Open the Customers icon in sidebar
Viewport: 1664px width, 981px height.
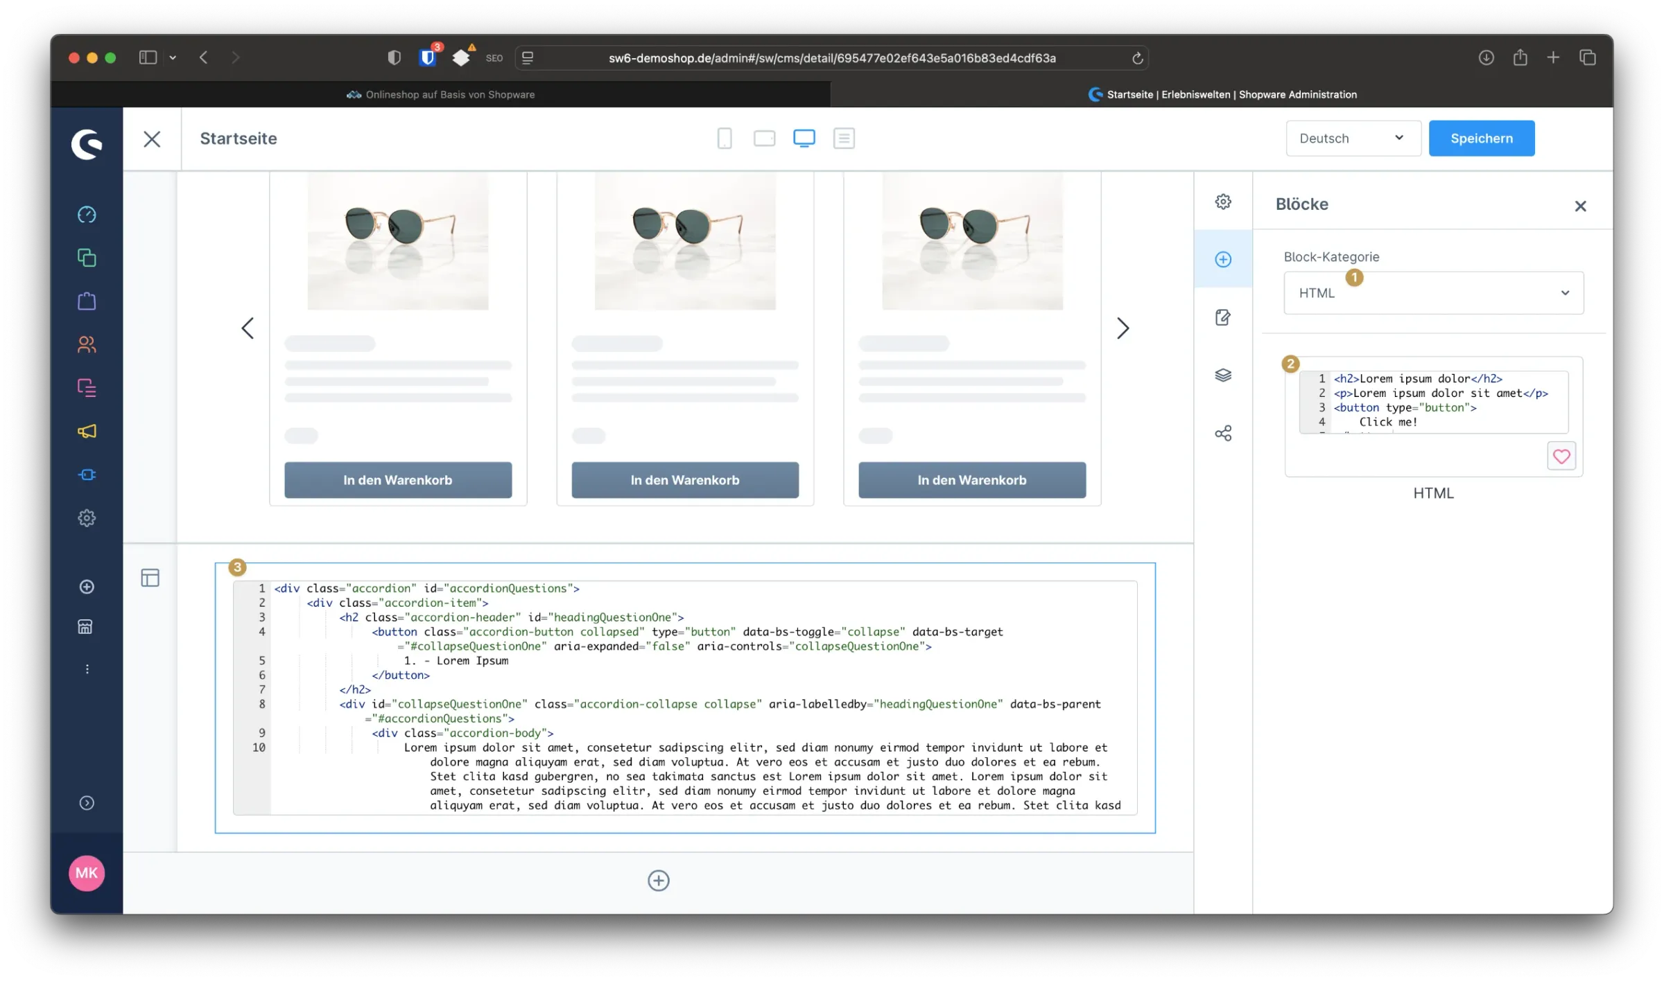pyautogui.click(x=87, y=344)
